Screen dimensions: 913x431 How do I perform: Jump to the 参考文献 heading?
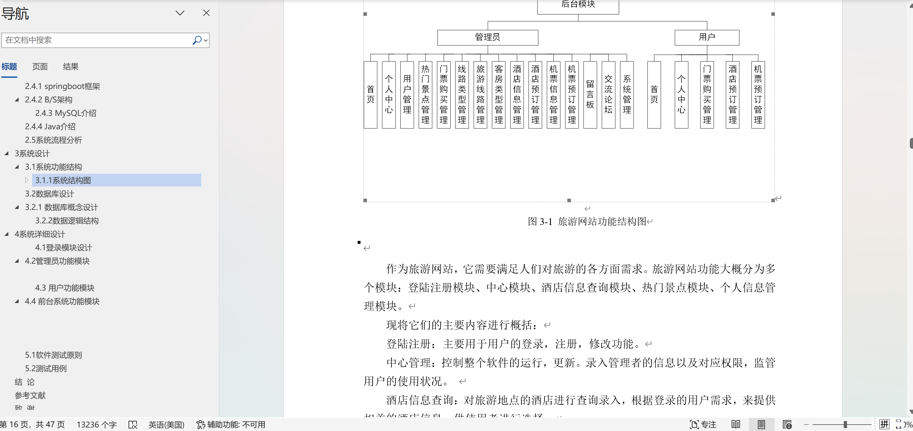[30, 395]
